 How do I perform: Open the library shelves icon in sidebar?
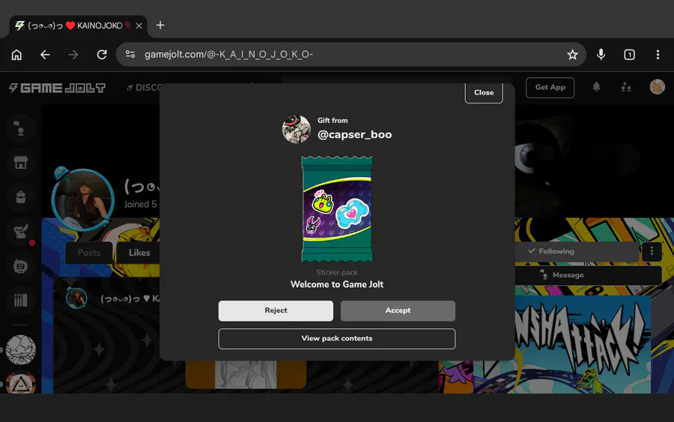click(21, 301)
